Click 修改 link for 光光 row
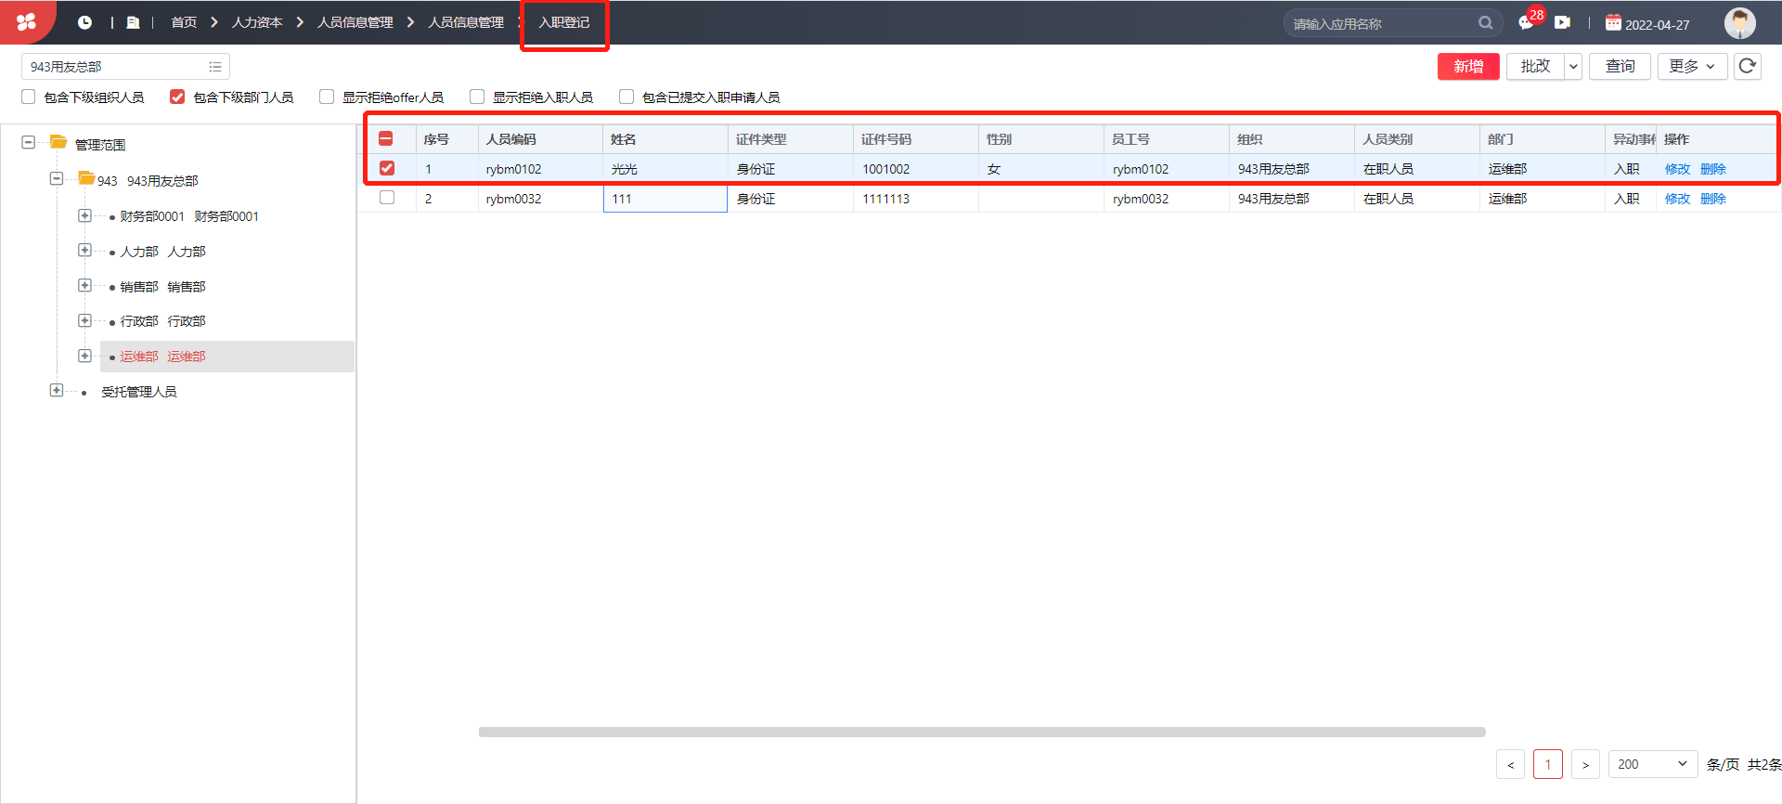Screen dimensions: 1782x804 (1677, 169)
